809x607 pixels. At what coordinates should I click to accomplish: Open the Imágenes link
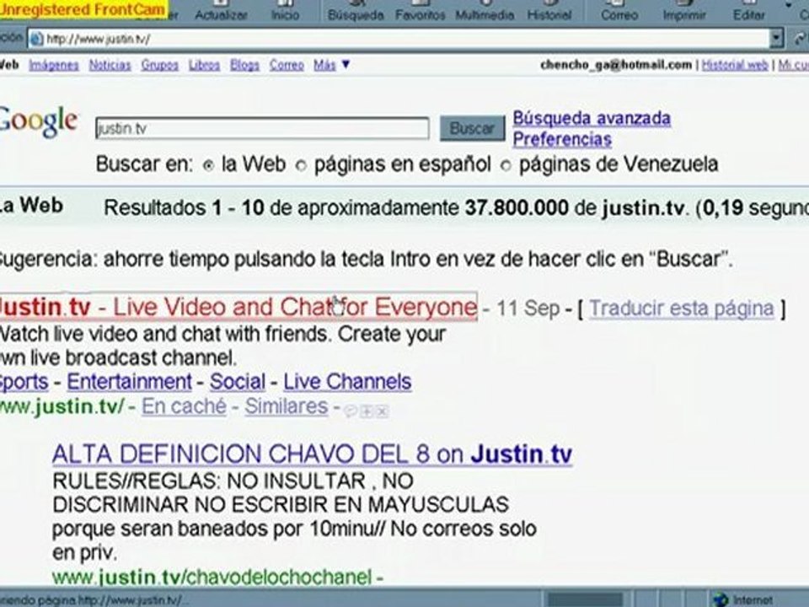(54, 65)
